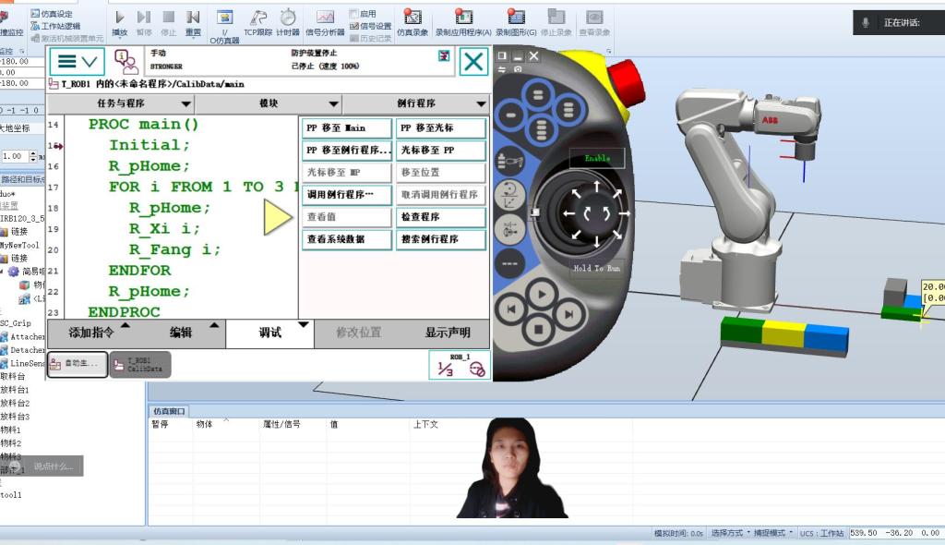
Task: Click the 检查程序 button
Action: pos(440,217)
